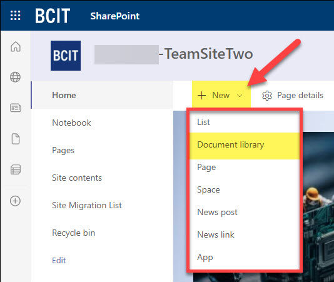Open the SharePoint home link in the header
The image size is (334, 282).
[x=115, y=16]
